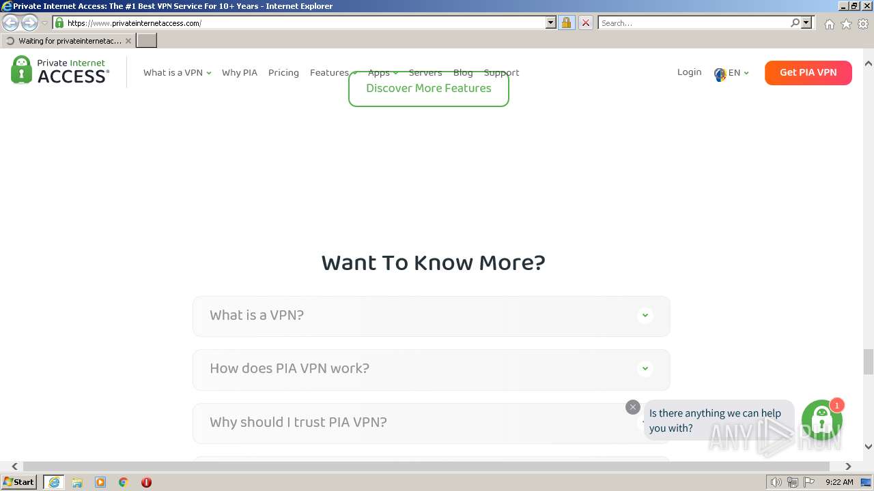Screen dimensions: 874x491
Task: Expand the 'What is a VPN?' FAQ
Action: tap(432, 316)
